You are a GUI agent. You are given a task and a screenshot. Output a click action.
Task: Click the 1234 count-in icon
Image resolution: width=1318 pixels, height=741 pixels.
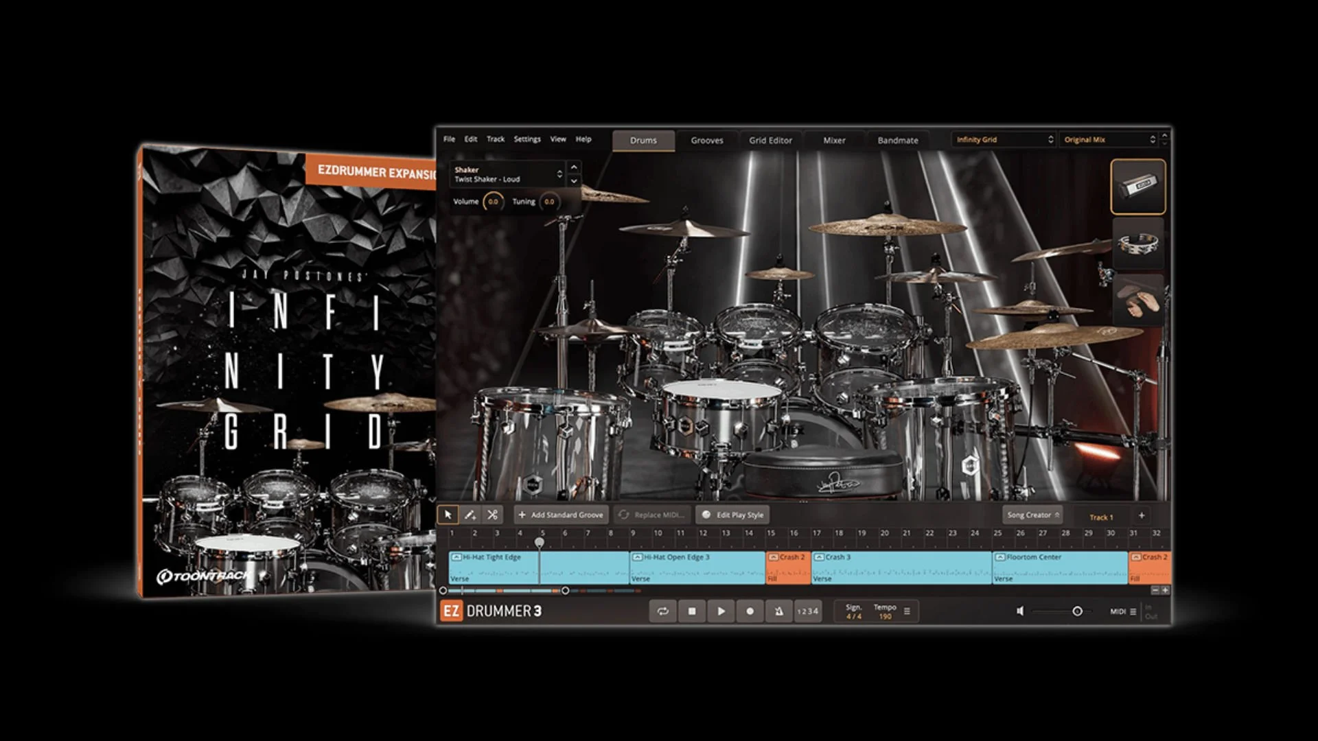807,611
